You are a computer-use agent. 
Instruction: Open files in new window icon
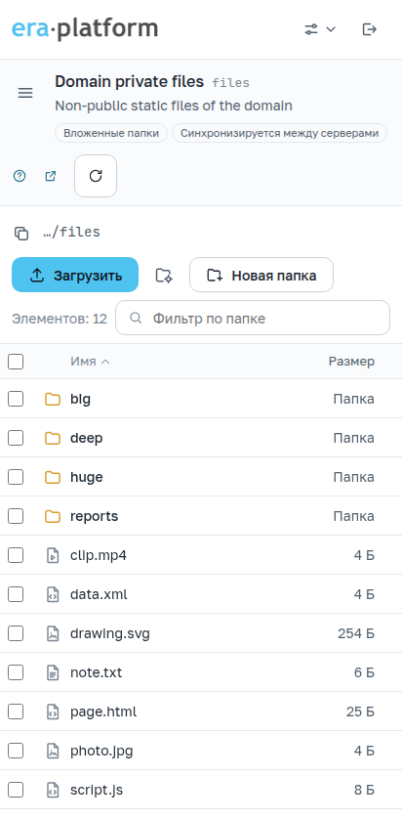coord(51,176)
